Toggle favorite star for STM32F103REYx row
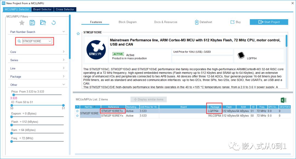This screenshot has height=159, width=296. 77,116
